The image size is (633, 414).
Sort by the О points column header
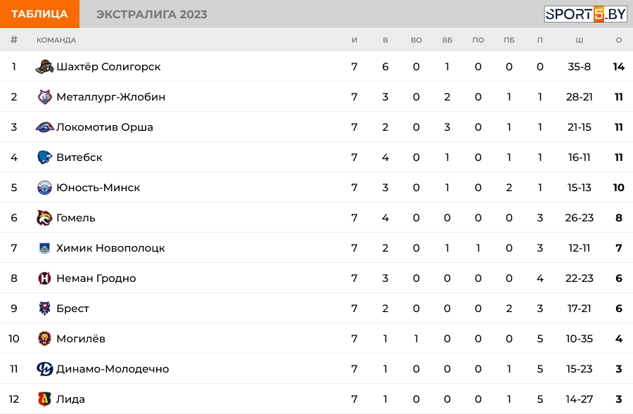point(618,40)
